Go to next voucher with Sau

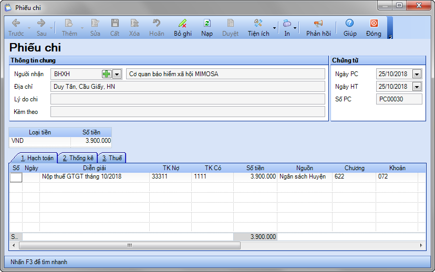pyautogui.click(x=42, y=27)
